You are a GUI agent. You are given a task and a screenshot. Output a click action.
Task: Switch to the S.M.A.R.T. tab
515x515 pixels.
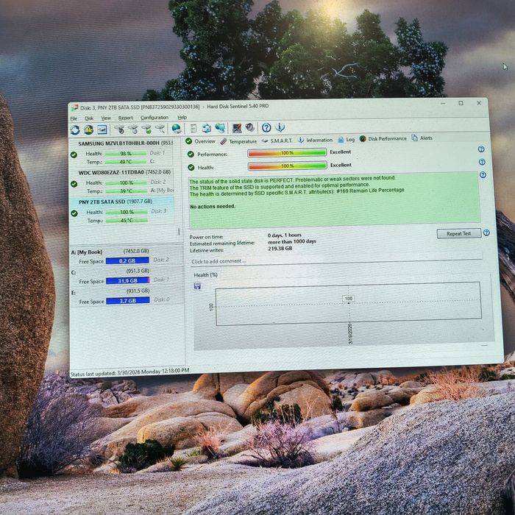tap(277, 141)
